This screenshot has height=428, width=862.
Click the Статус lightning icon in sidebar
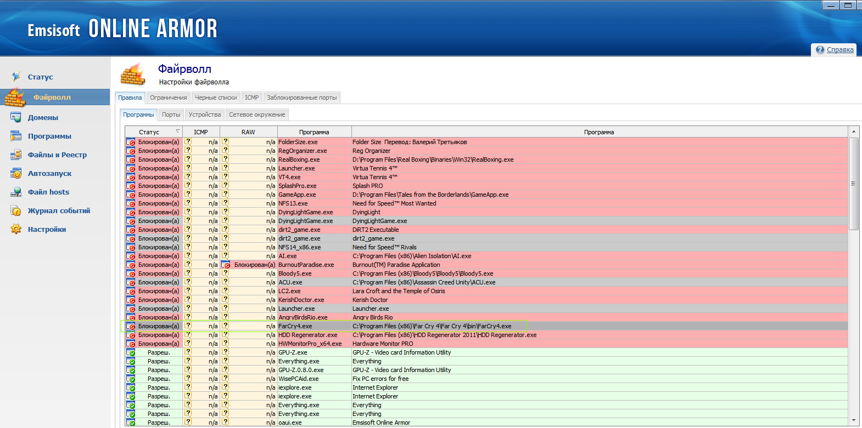pyautogui.click(x=16, y=77)
